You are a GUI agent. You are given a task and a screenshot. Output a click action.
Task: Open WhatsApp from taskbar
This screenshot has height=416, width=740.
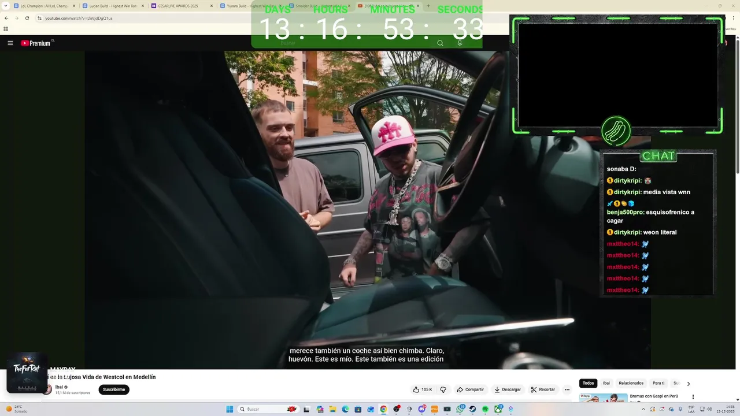[460, 409]
